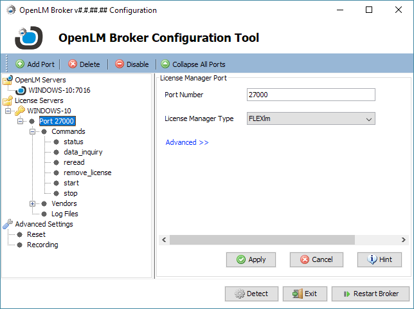Click the Add Port toolbar icon

(x=20, y=64)
